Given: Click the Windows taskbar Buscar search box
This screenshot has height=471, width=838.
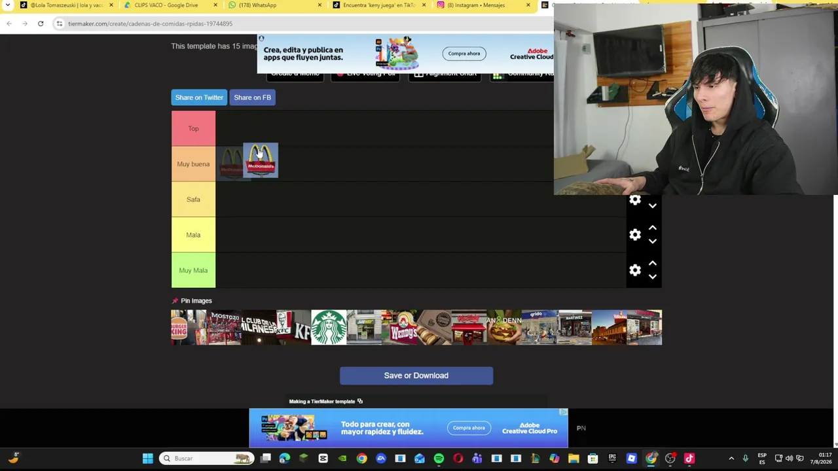Looking at the screenshot, I should pos(208,459).
